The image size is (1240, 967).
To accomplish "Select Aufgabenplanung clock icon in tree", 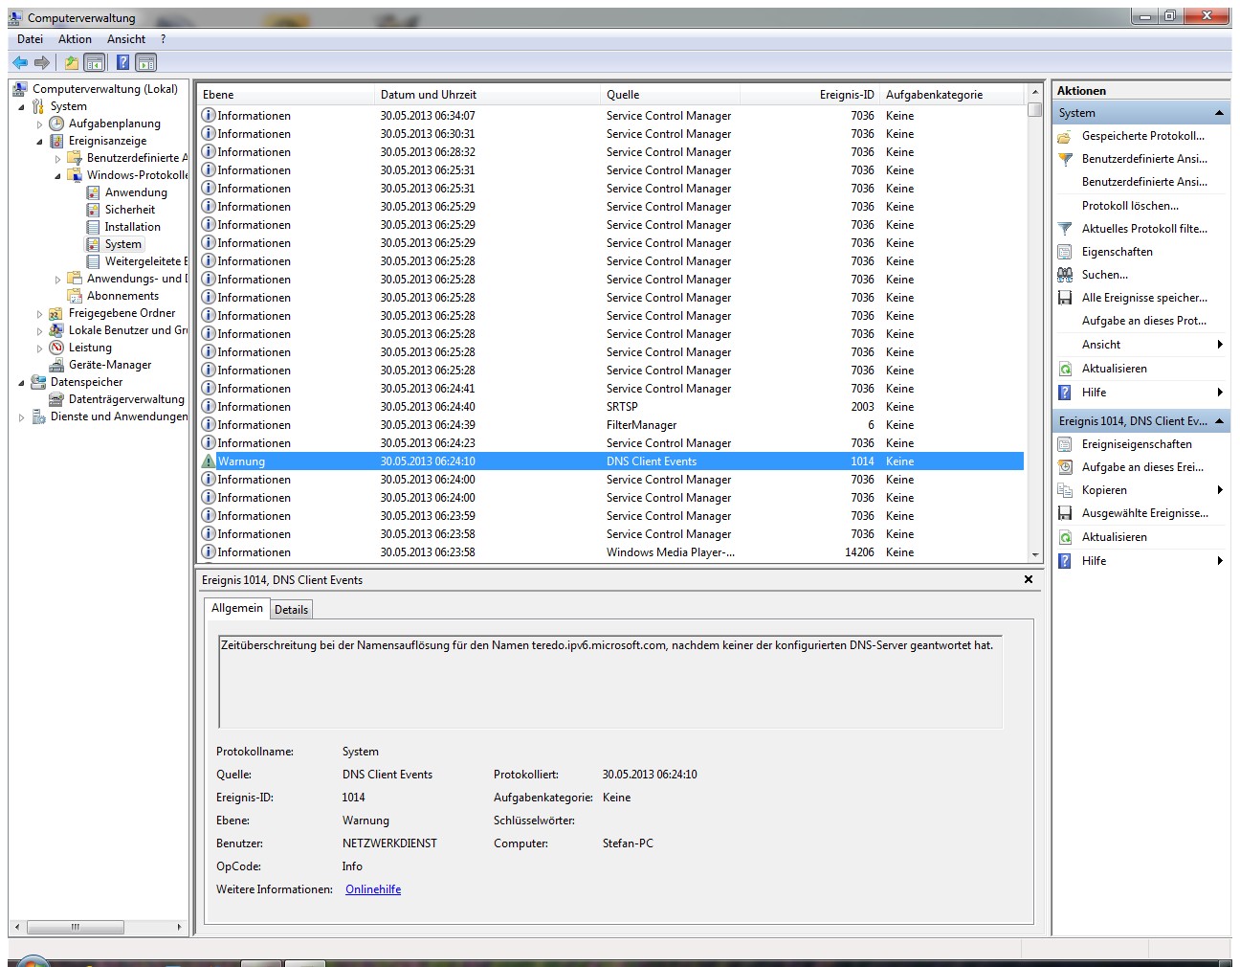I will click(x=56, y=124).
